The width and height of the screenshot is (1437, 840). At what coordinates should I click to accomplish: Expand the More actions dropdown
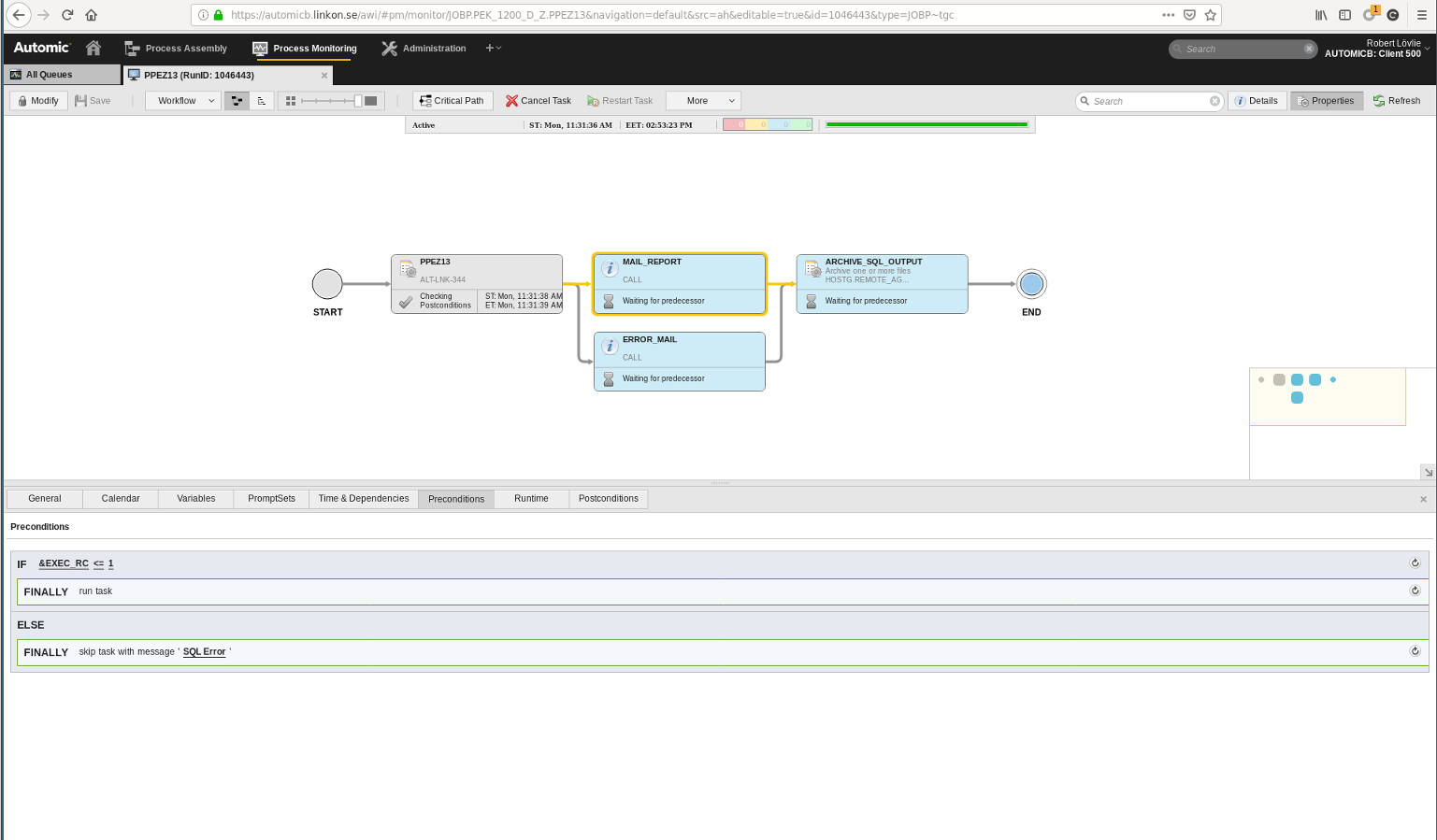[703, 101]
